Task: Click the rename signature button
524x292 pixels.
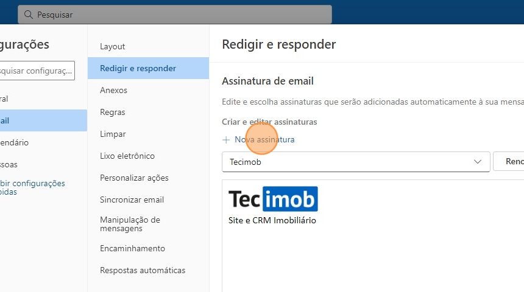Action: coord(511,162)
